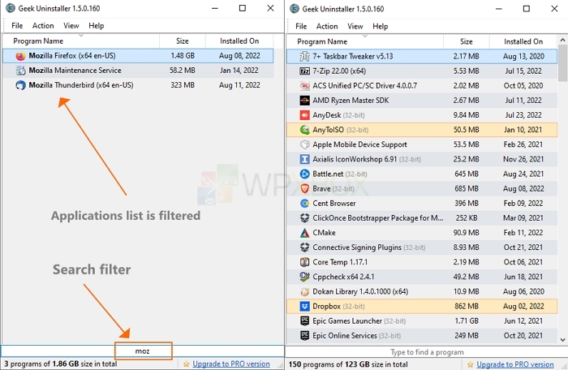Click '862 MB' size of Dropbox
The height and width of the screenshot is (370, 568).
(467, 306)
